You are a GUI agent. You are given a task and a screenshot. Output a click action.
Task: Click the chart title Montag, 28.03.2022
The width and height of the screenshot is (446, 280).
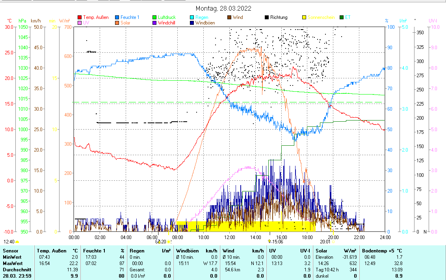pos(223,8)
